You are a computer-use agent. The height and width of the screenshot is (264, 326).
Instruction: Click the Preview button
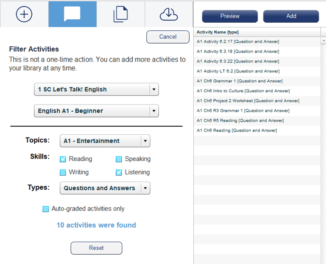pos(230,16)
